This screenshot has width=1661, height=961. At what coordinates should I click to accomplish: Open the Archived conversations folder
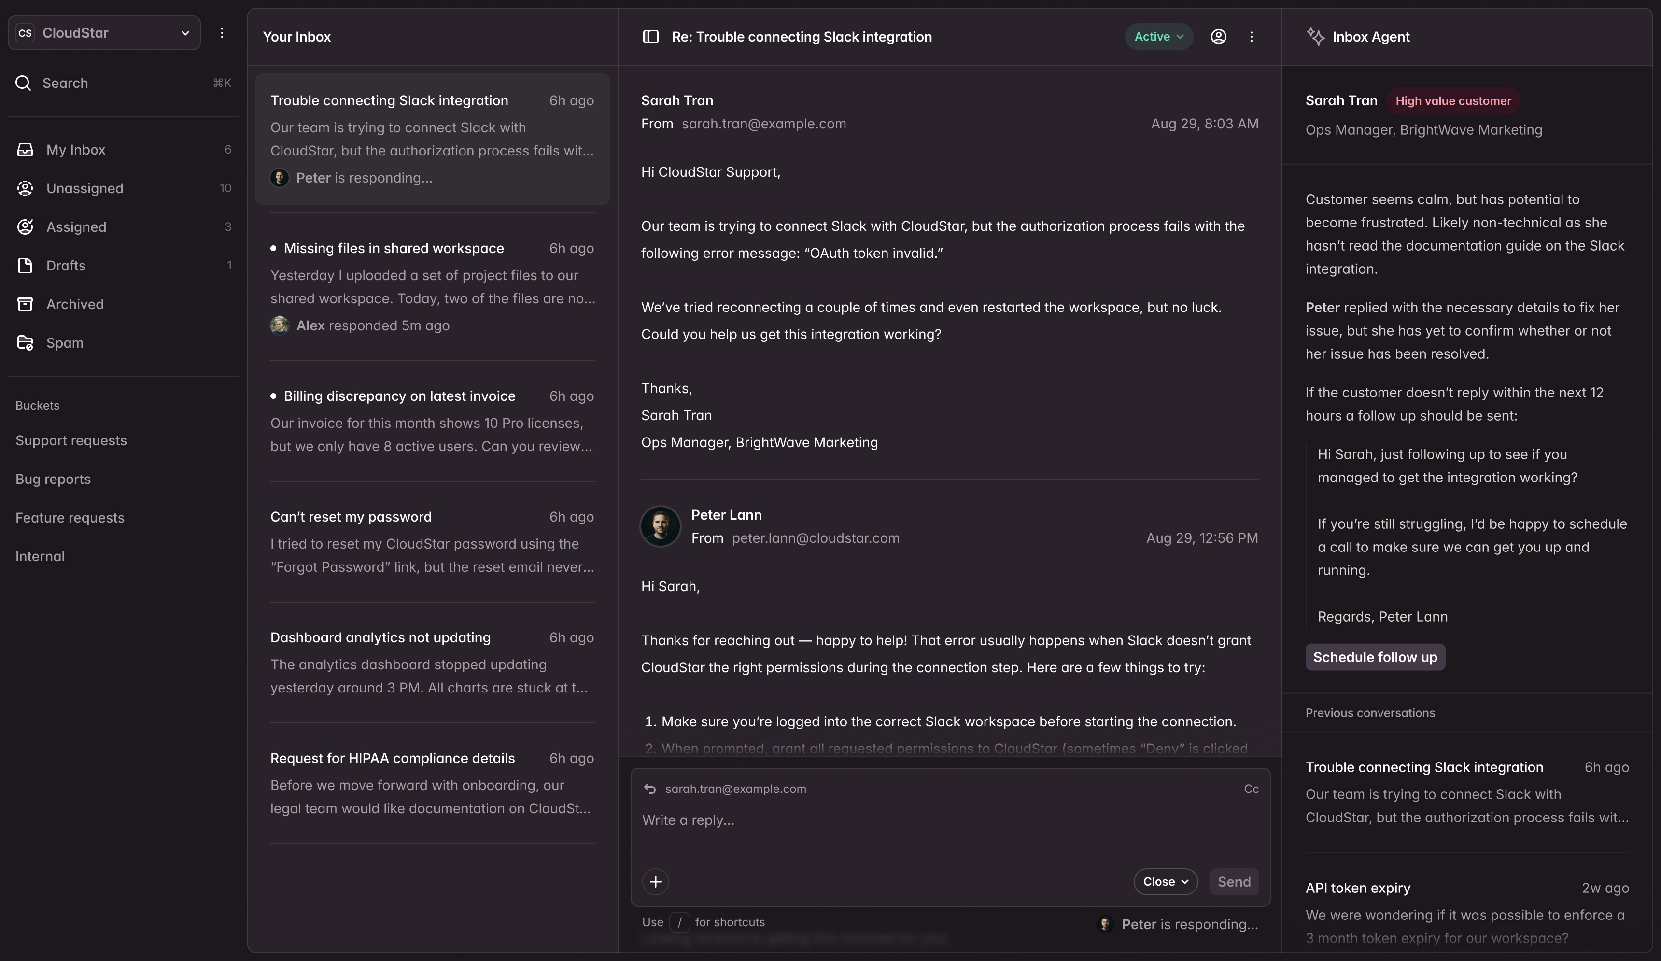click(74, 304)
